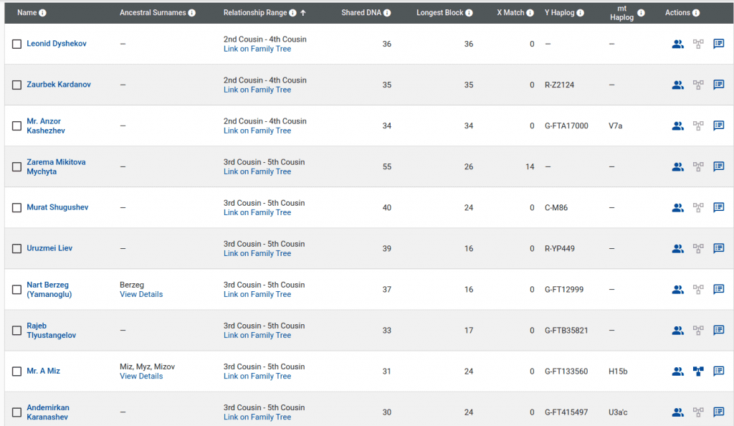Click the Name column header
The width and height of the screenshot is (734, 426).
click(x=27, y=13)
